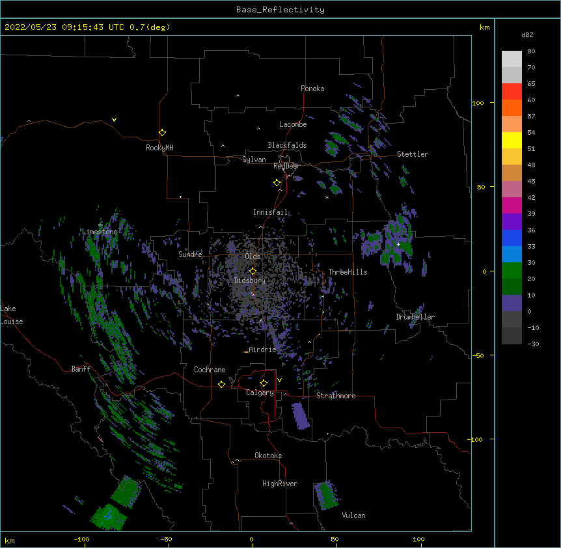
Task: Click the yellow V marker northwest of RockyMH
Action: click(114, 120)
